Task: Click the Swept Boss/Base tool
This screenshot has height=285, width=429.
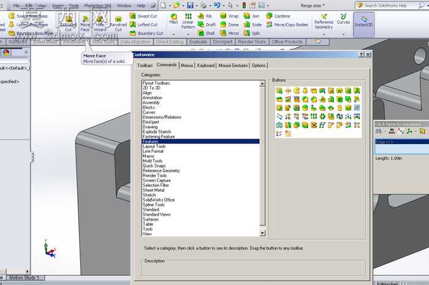Action: click(28, 16)
